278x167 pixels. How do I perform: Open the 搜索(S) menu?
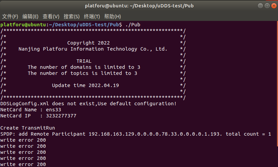tap(72, 17)
